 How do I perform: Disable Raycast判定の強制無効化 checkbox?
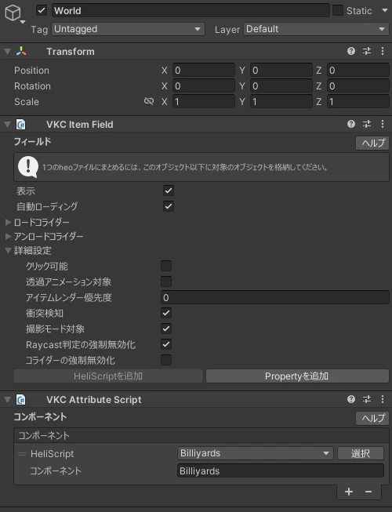point(166,344)
